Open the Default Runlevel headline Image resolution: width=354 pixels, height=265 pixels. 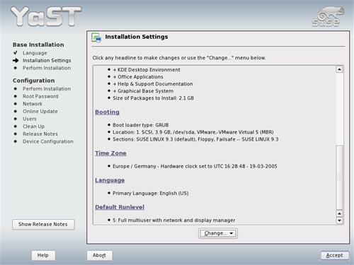point(120,207)
